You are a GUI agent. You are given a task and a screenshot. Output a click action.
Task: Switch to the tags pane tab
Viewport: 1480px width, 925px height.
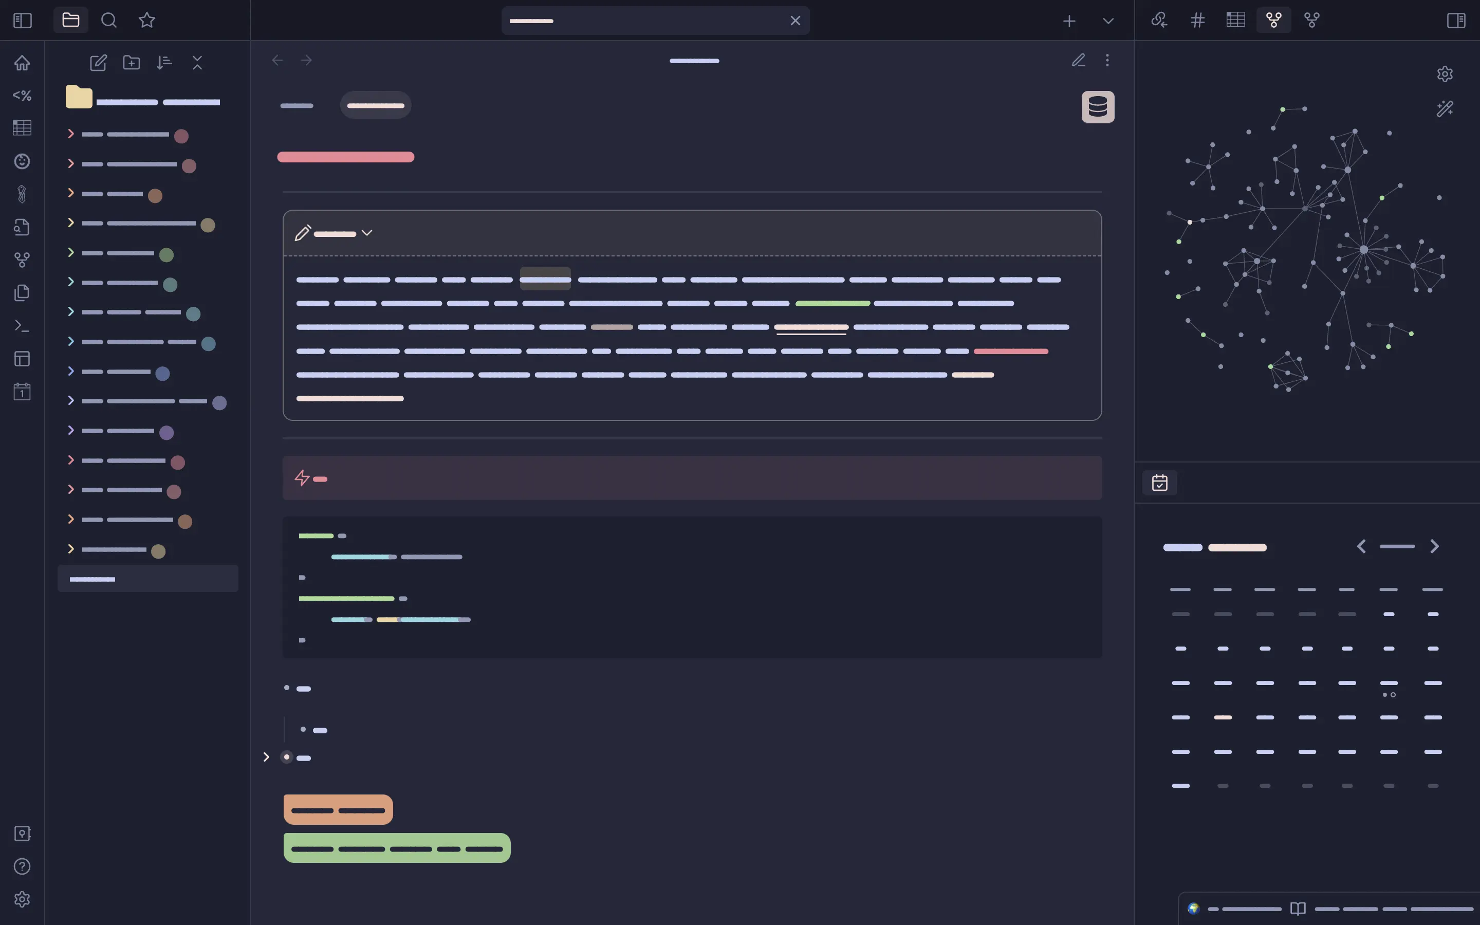click(1197, 20)
